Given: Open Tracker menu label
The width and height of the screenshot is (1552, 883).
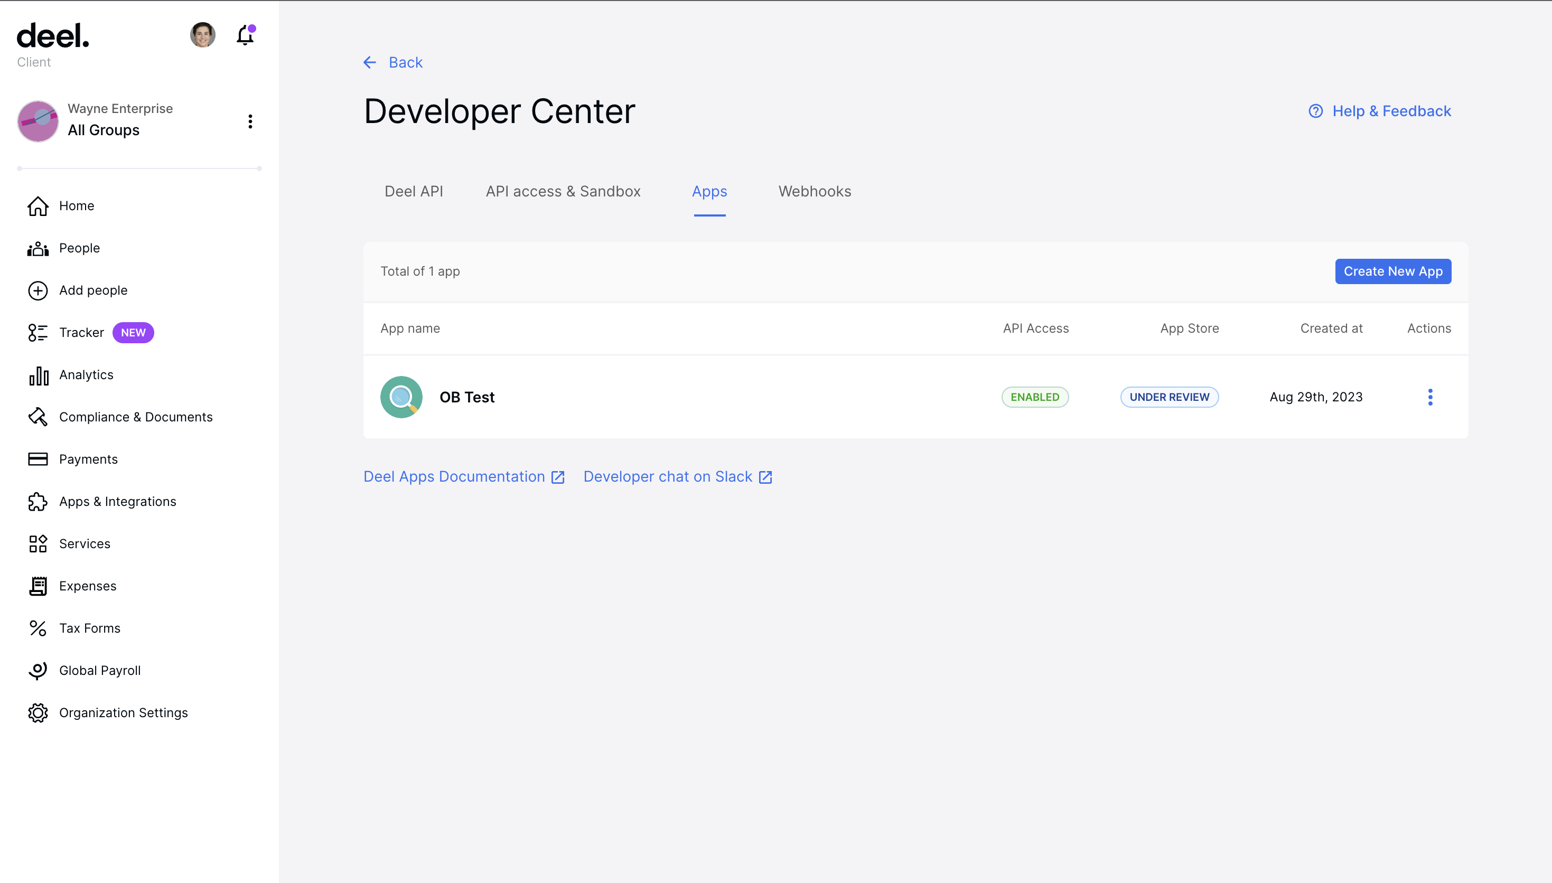Looking at the screenshot, I should pos(81,333).
